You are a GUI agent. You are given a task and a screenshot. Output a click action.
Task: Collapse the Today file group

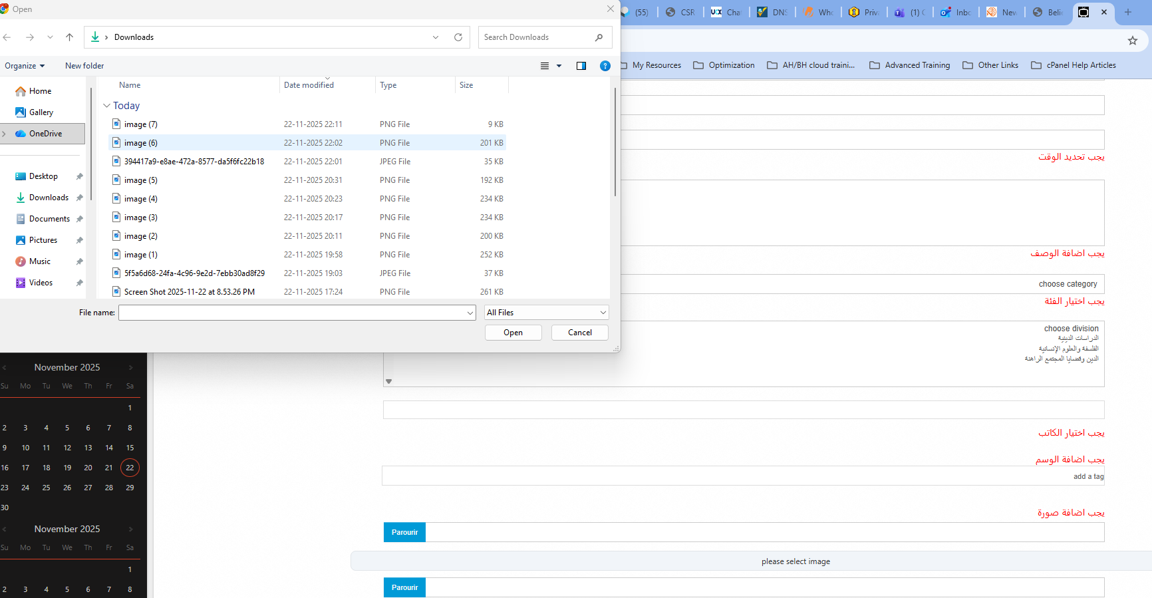coord(106,106)
